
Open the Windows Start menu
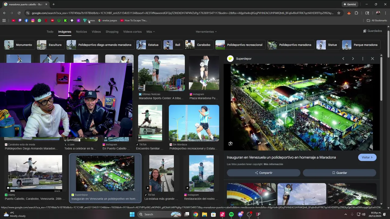coord(132,214)
